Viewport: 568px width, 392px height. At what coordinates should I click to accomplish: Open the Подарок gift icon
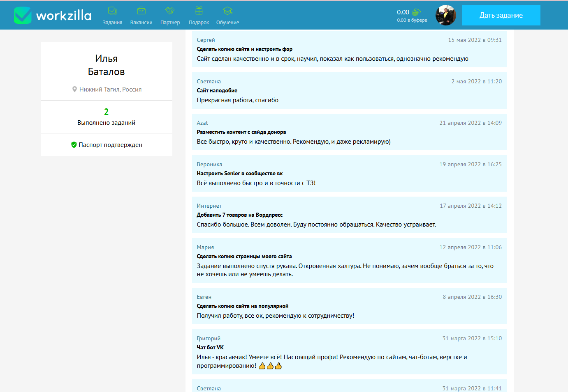[x=199, y=11]
